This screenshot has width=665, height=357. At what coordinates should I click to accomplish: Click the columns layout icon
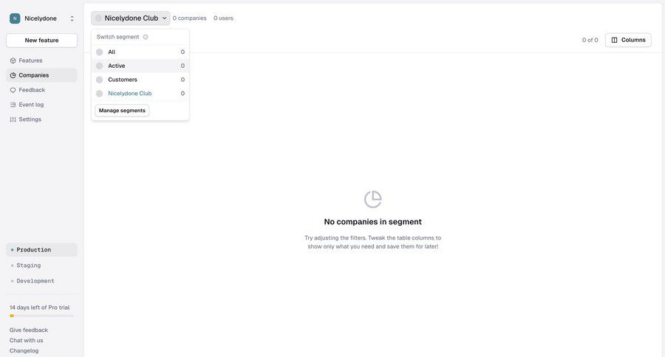tap(614, 40)
